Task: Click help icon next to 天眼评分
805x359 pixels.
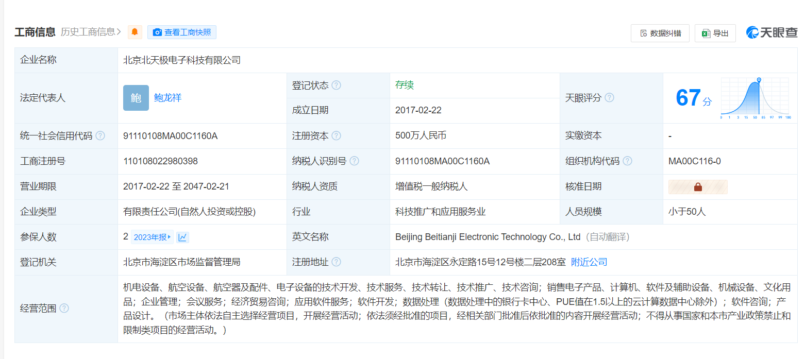Action: pos(609,98)
